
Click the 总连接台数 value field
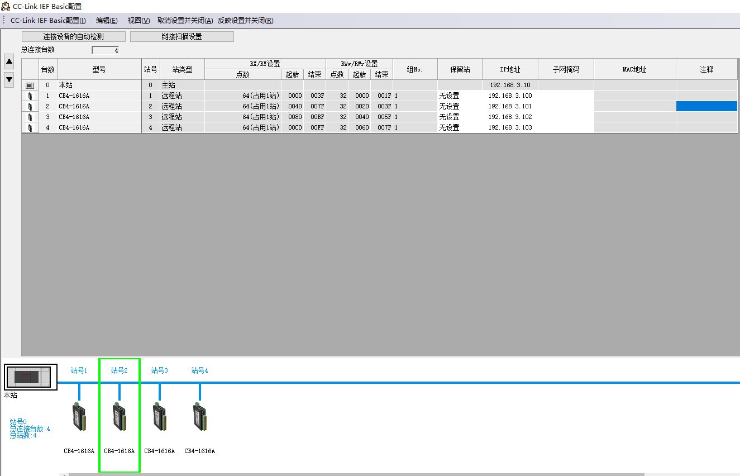click(x=105, y=50)
